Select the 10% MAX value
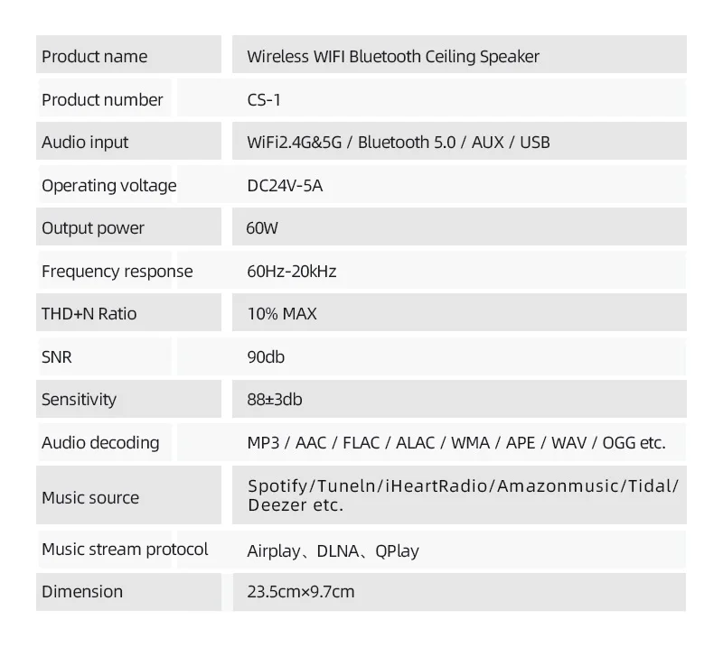723x647 pixels. click(x=282, y=314)
